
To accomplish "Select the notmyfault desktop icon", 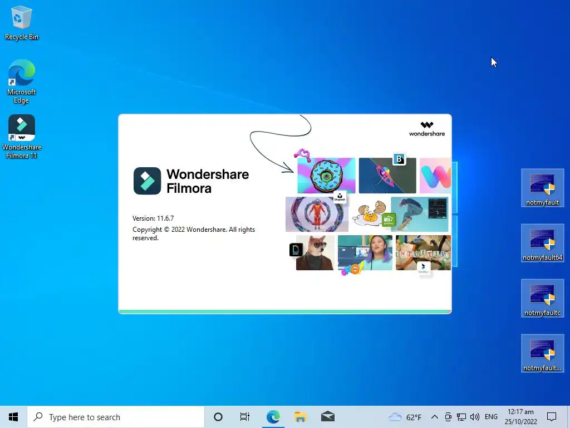I will [x=542, y=188].
